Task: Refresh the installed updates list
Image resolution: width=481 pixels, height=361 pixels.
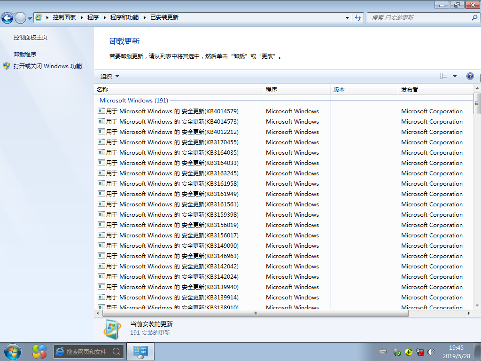Action: click(x=358, y=18)
